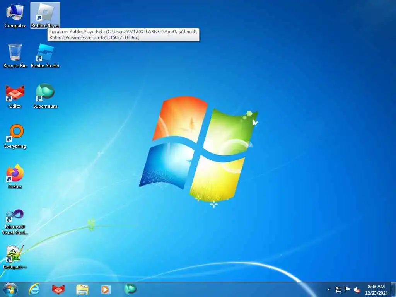Open the network status tray icon
Image resolution: width=396 pixels, height=297 pixels.
pos(338,290)
